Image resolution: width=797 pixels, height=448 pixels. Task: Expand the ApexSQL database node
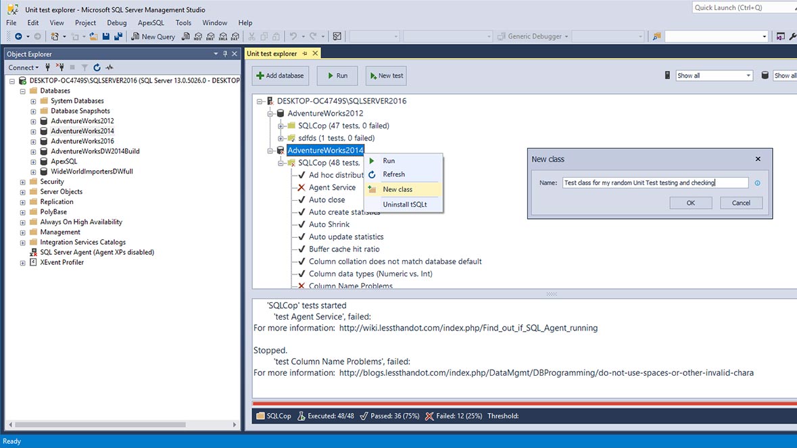33,161
